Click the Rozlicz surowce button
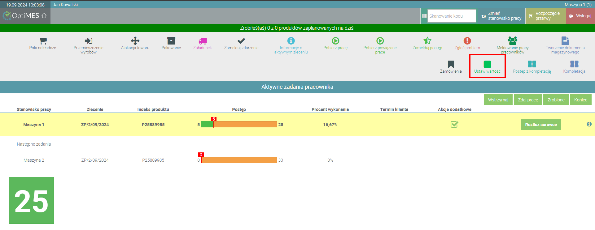595x230 pixels. point(541,125)
